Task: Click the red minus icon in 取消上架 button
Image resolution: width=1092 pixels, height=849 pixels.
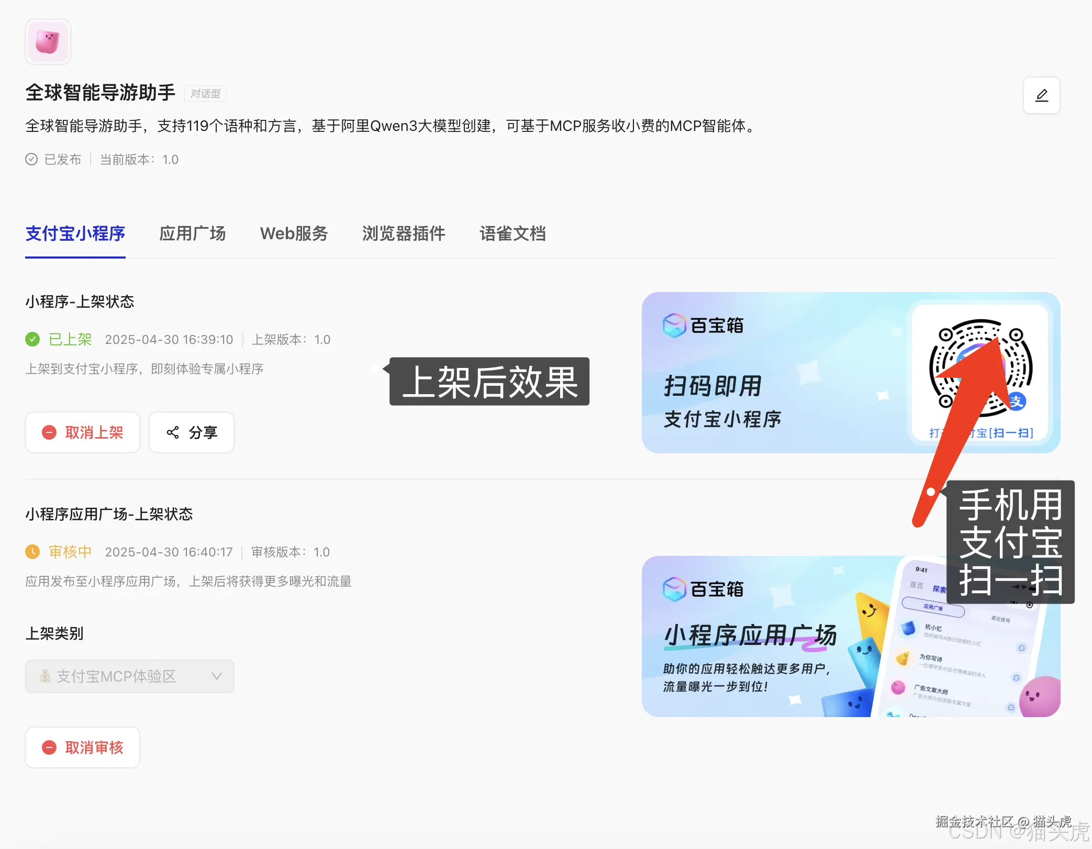Action: (50, 432)
